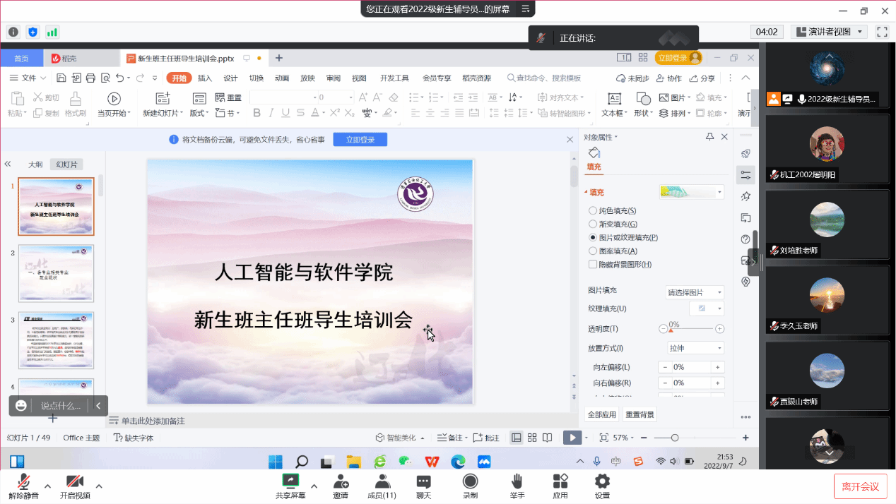The image size is (896, 504).
Task: Toggle italic formatting with the I button
Action: (273, 113)
